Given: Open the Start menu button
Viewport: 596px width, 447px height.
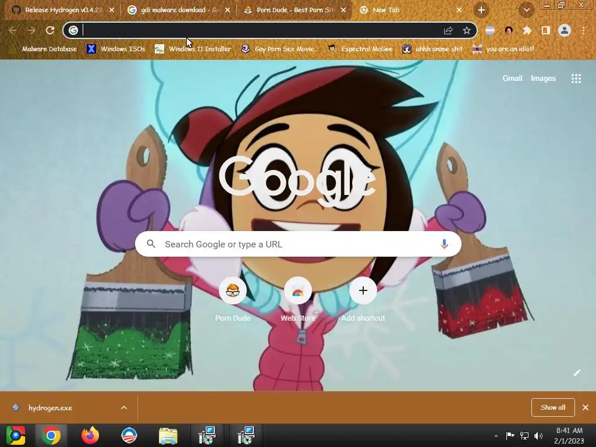Looking at the screenshot, I should pyautogui.click(x=16, y=435).
